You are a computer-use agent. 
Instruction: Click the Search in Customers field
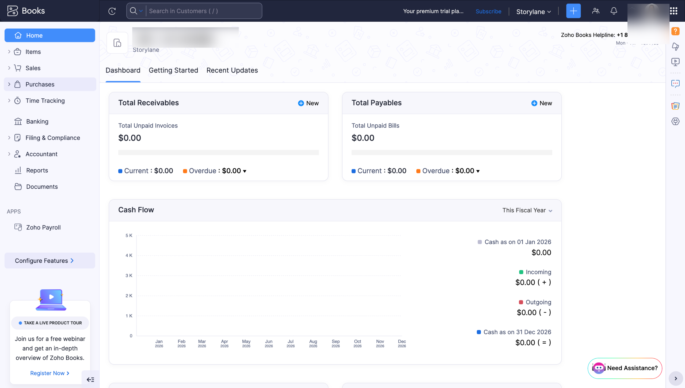pos(203,11)
